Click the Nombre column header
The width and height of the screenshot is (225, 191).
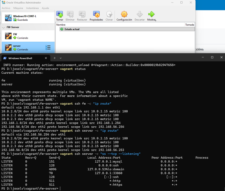(61, 25)
